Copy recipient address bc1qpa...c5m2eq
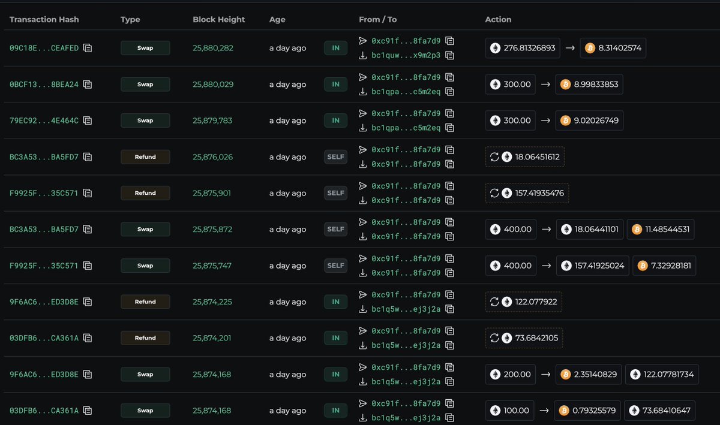720x425 pixels. coord(450,92)
